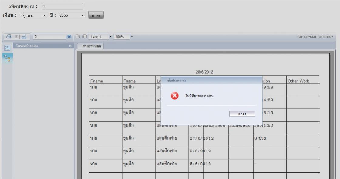Screen dimensions: 340x179
Task: Click the แสนศึกพ่าย cell in 27/6/2012 row
Action: tap(167, 138)
